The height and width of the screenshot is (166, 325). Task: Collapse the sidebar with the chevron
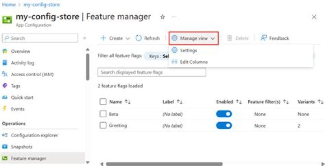click(84, 38)
